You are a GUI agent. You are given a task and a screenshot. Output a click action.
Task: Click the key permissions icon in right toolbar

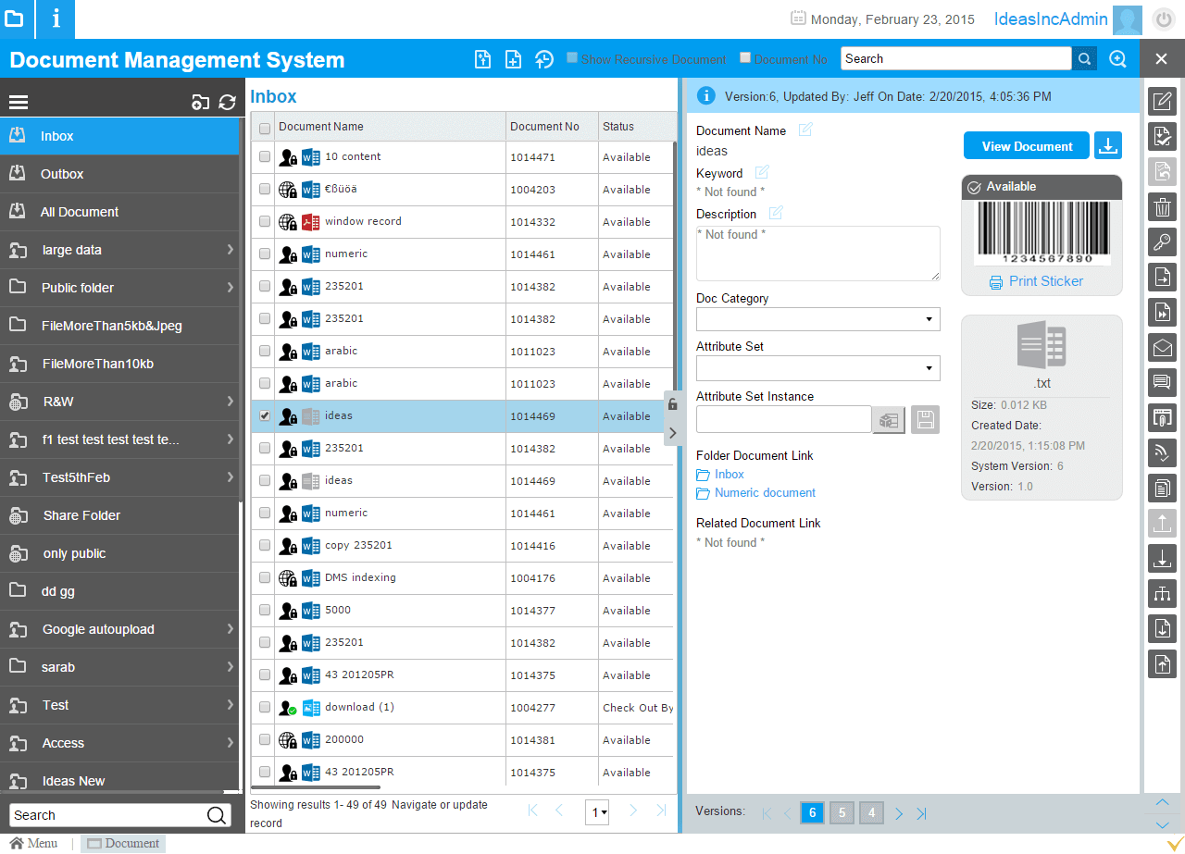1162,243
